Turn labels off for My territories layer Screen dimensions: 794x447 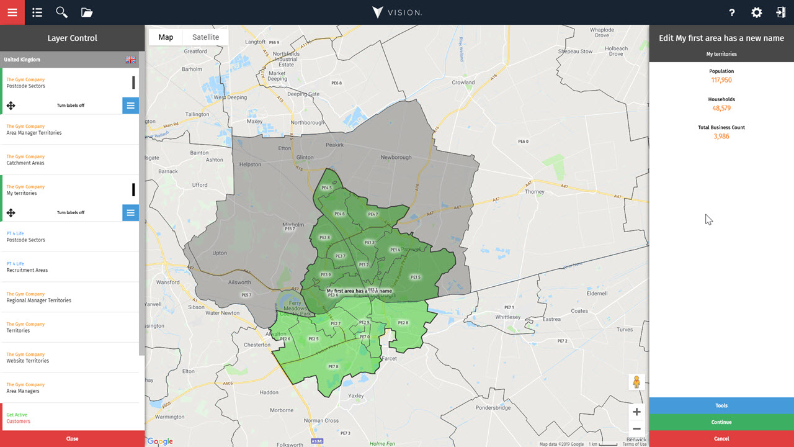71,213
